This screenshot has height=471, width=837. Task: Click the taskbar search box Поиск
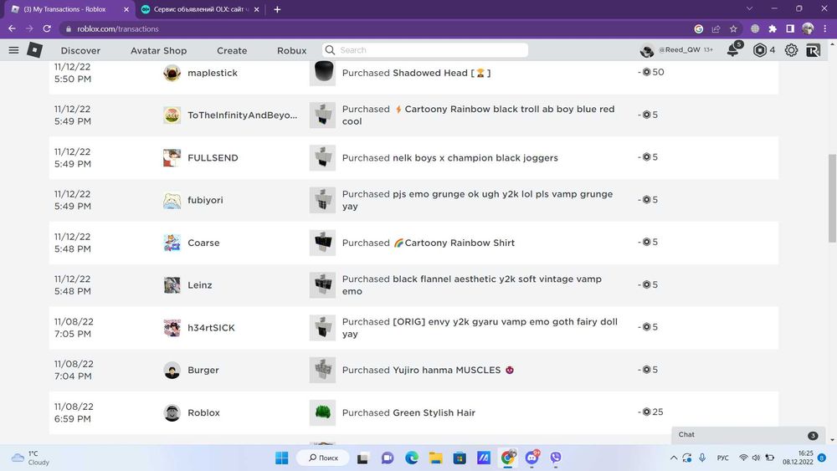[x=324, y=458]
